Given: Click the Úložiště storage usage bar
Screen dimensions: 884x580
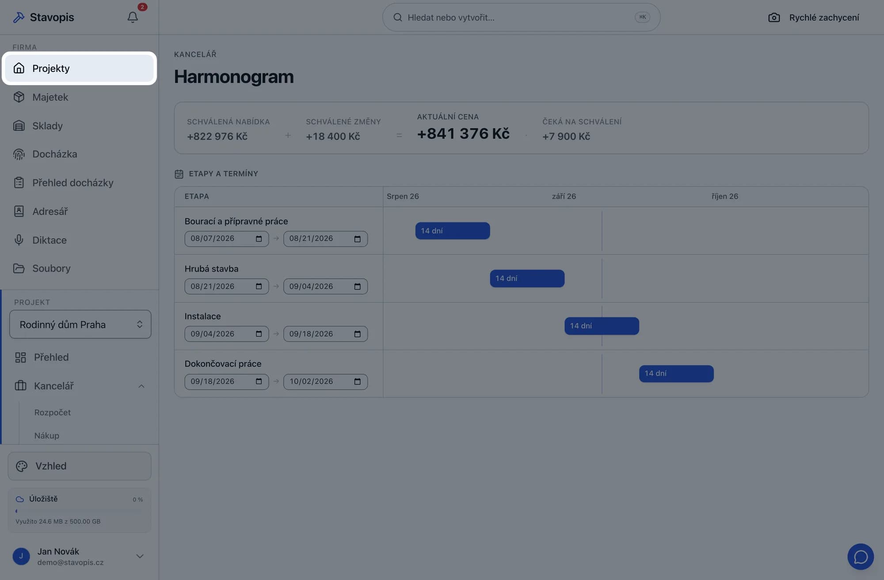Looking at the screenshot, I should click(x=80, y=511).
